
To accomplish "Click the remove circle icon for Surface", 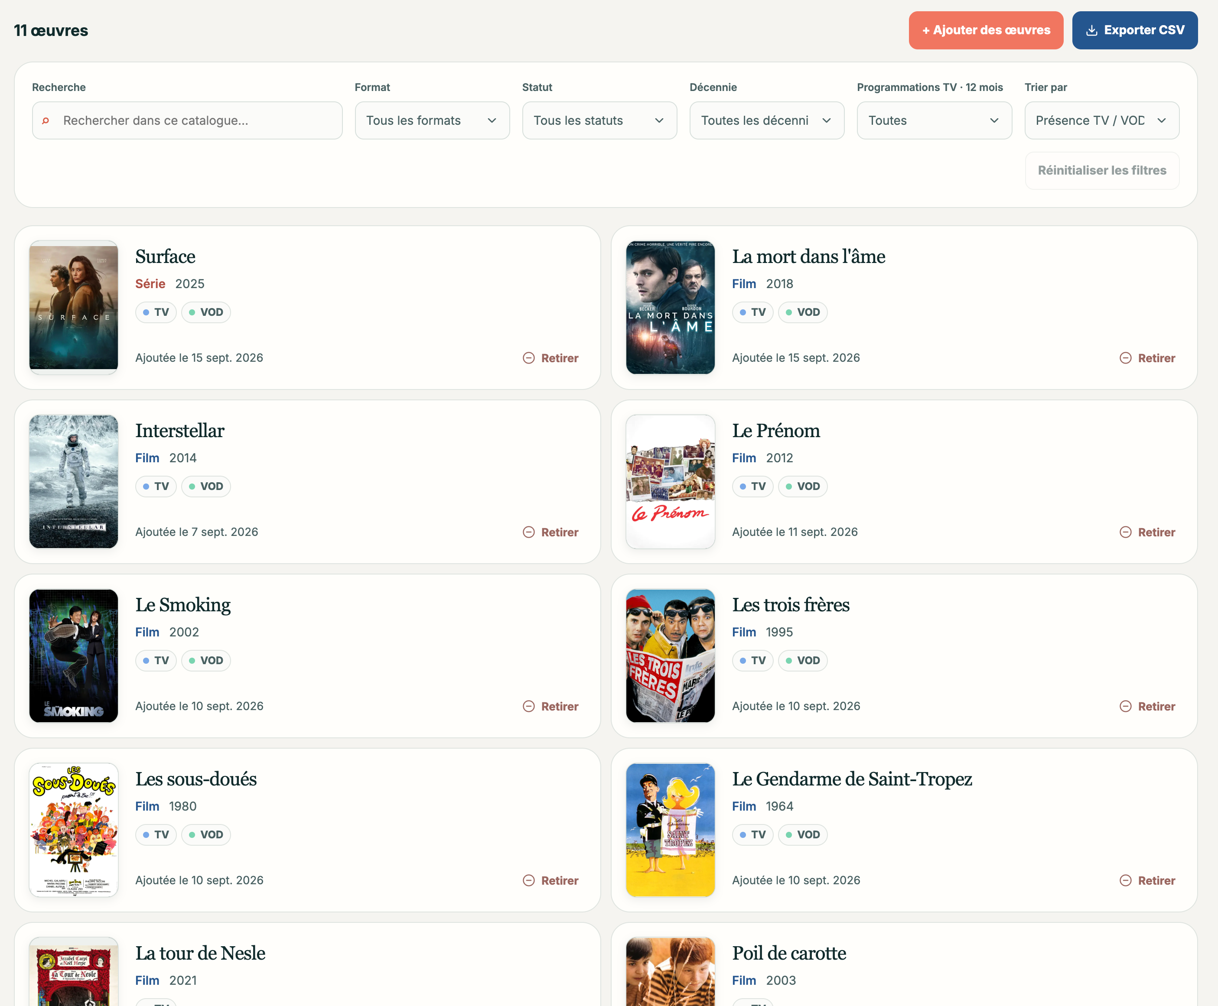I will pyautogui.click(x=529, y=358).
